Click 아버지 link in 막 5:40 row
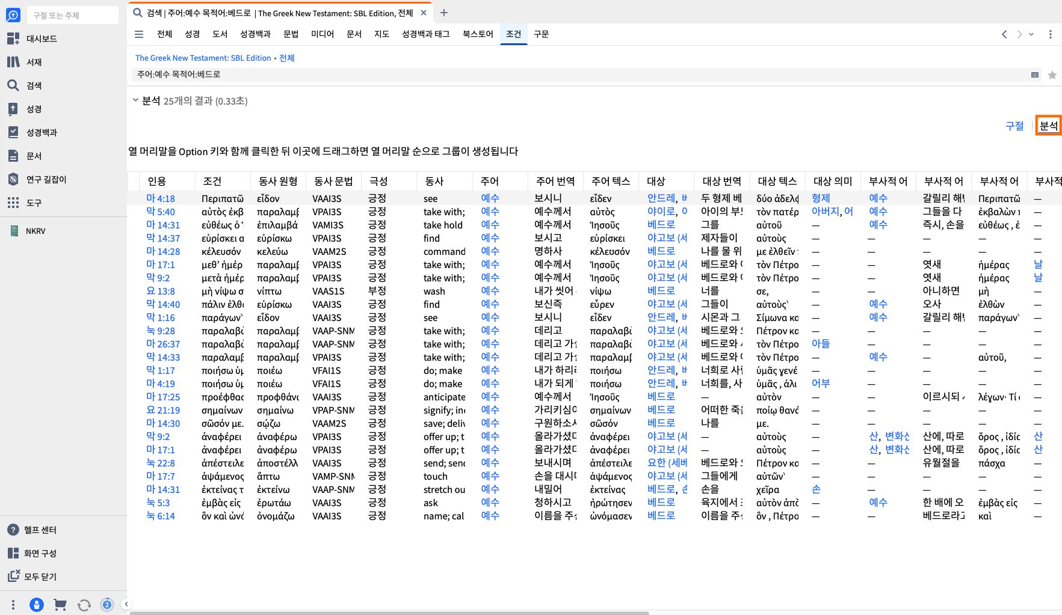This screenshot has width=1062, height=615. point(826,212)
